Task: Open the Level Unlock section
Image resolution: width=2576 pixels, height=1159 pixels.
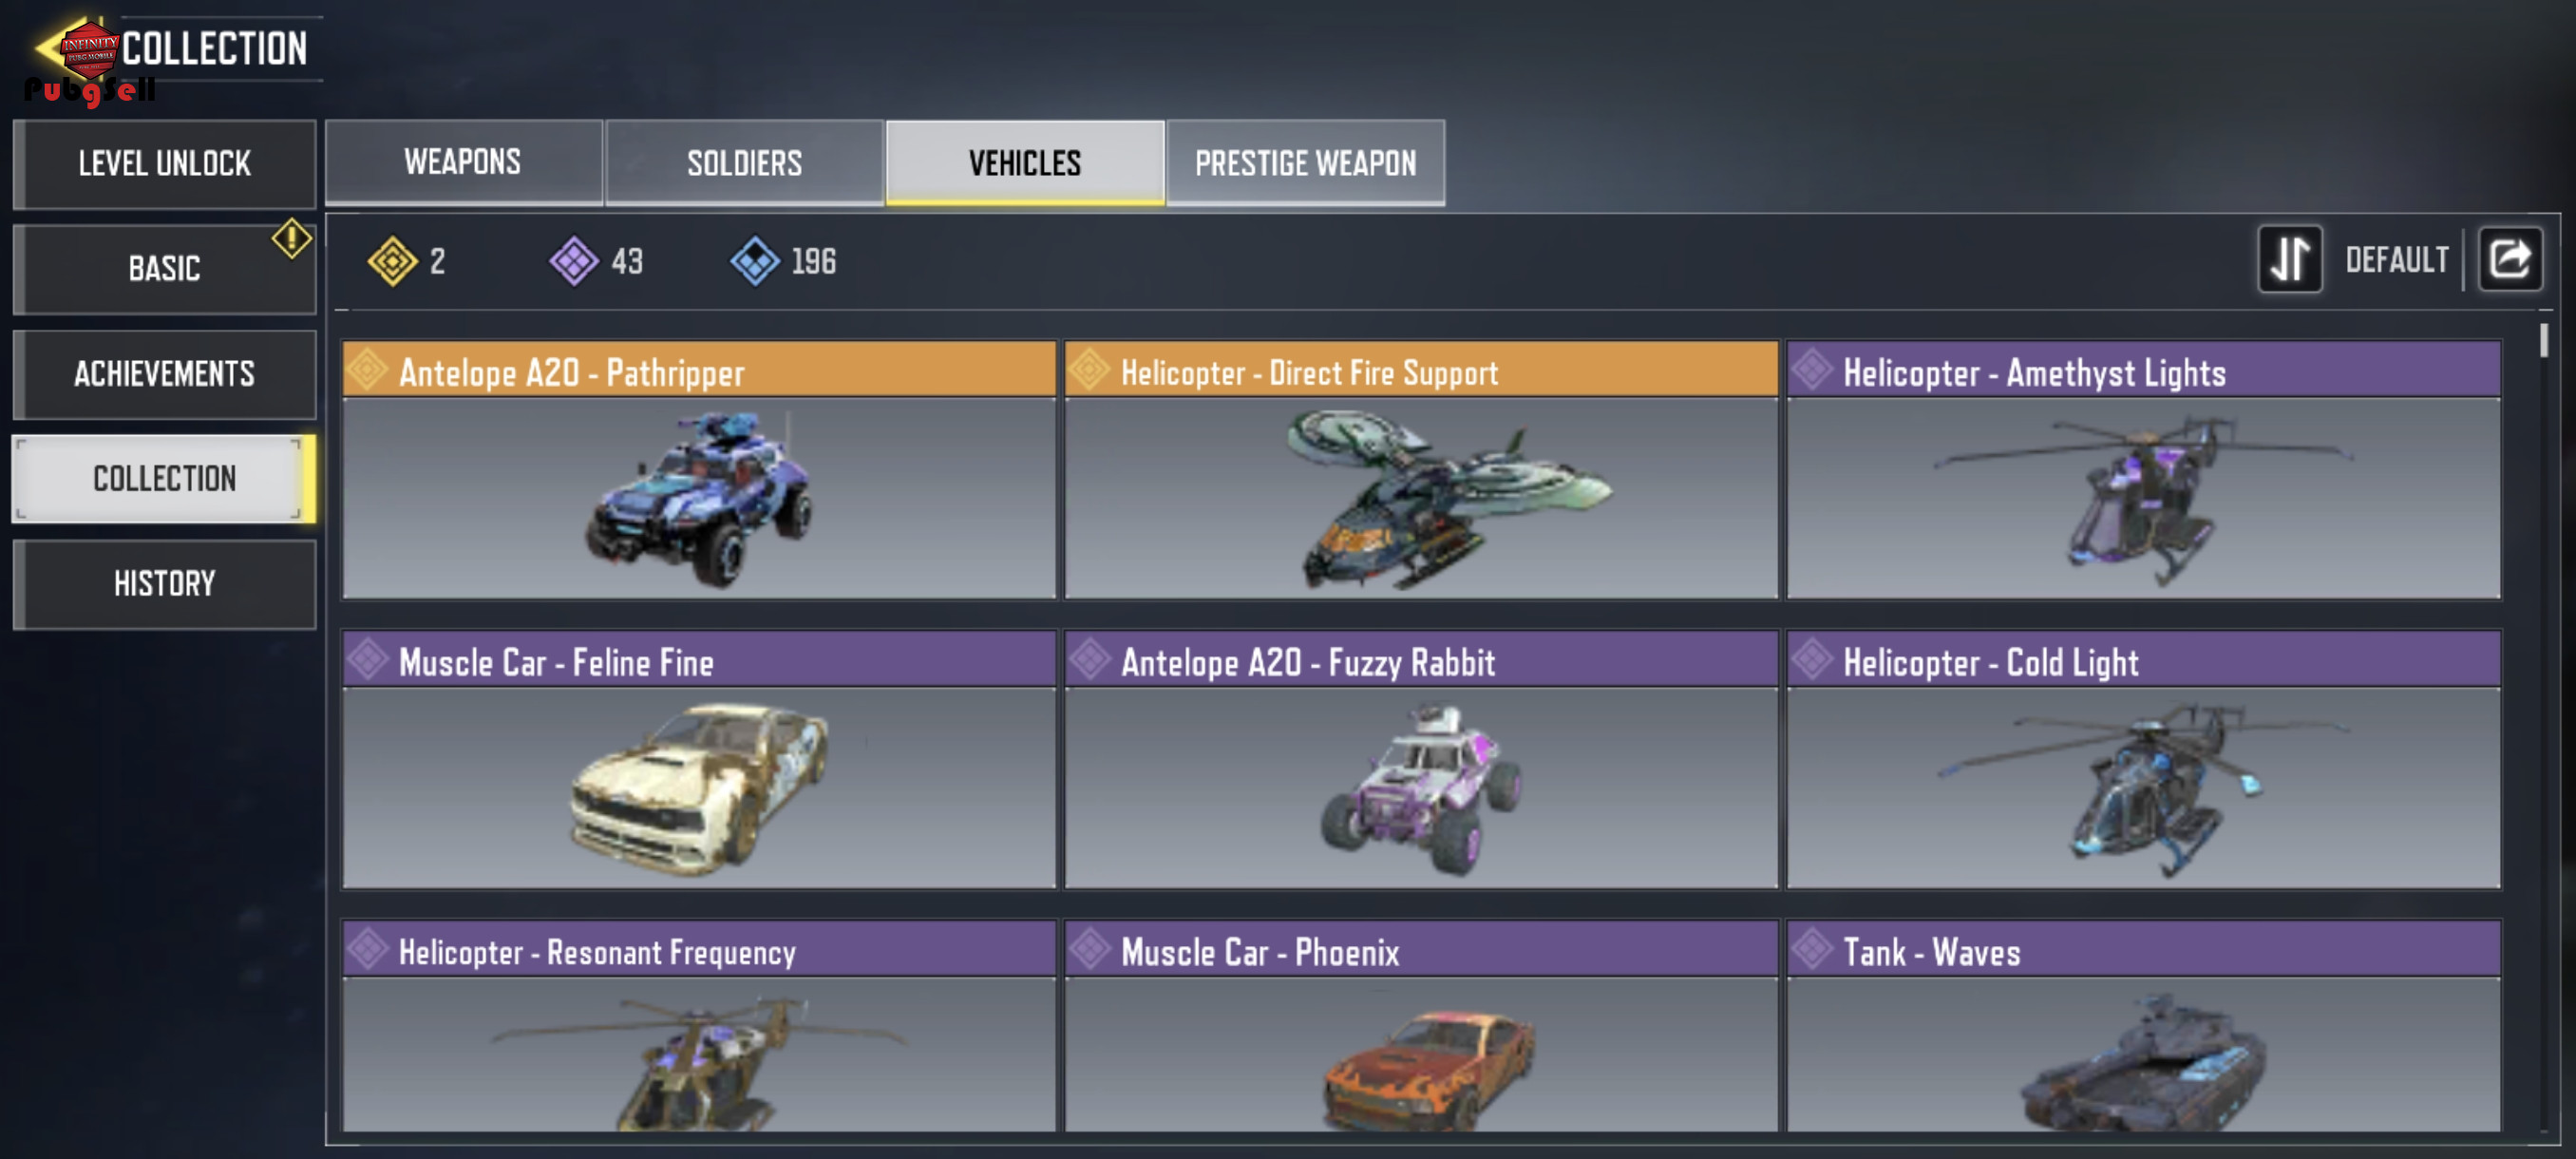Action: pyautogui.click(x=165, y=163)
